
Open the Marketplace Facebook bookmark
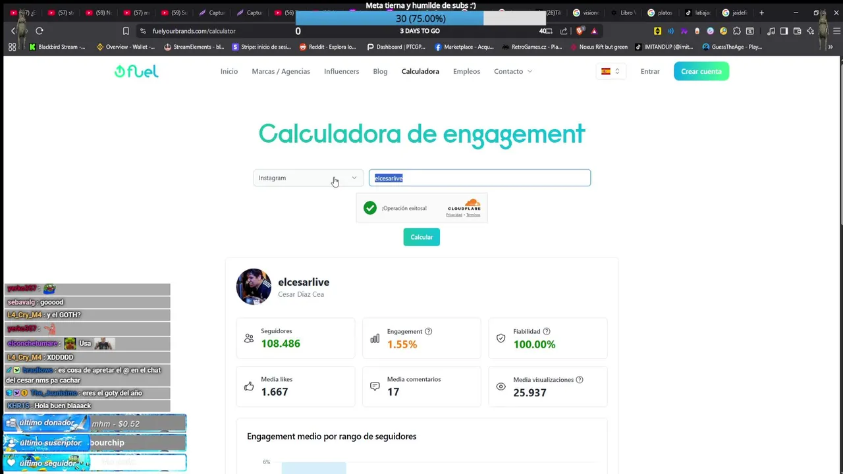click(x=464, y=47)
